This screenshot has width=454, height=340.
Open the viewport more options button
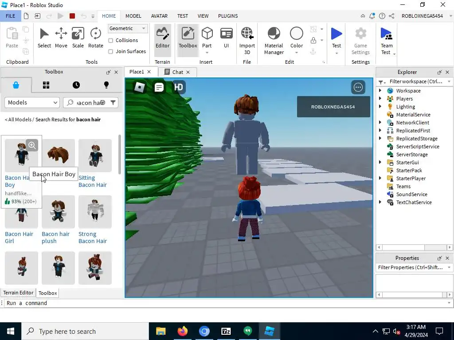[358, 87]
